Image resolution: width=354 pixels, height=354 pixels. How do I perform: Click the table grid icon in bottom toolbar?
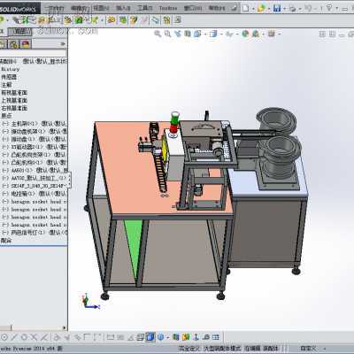click(x=216, y=337)
